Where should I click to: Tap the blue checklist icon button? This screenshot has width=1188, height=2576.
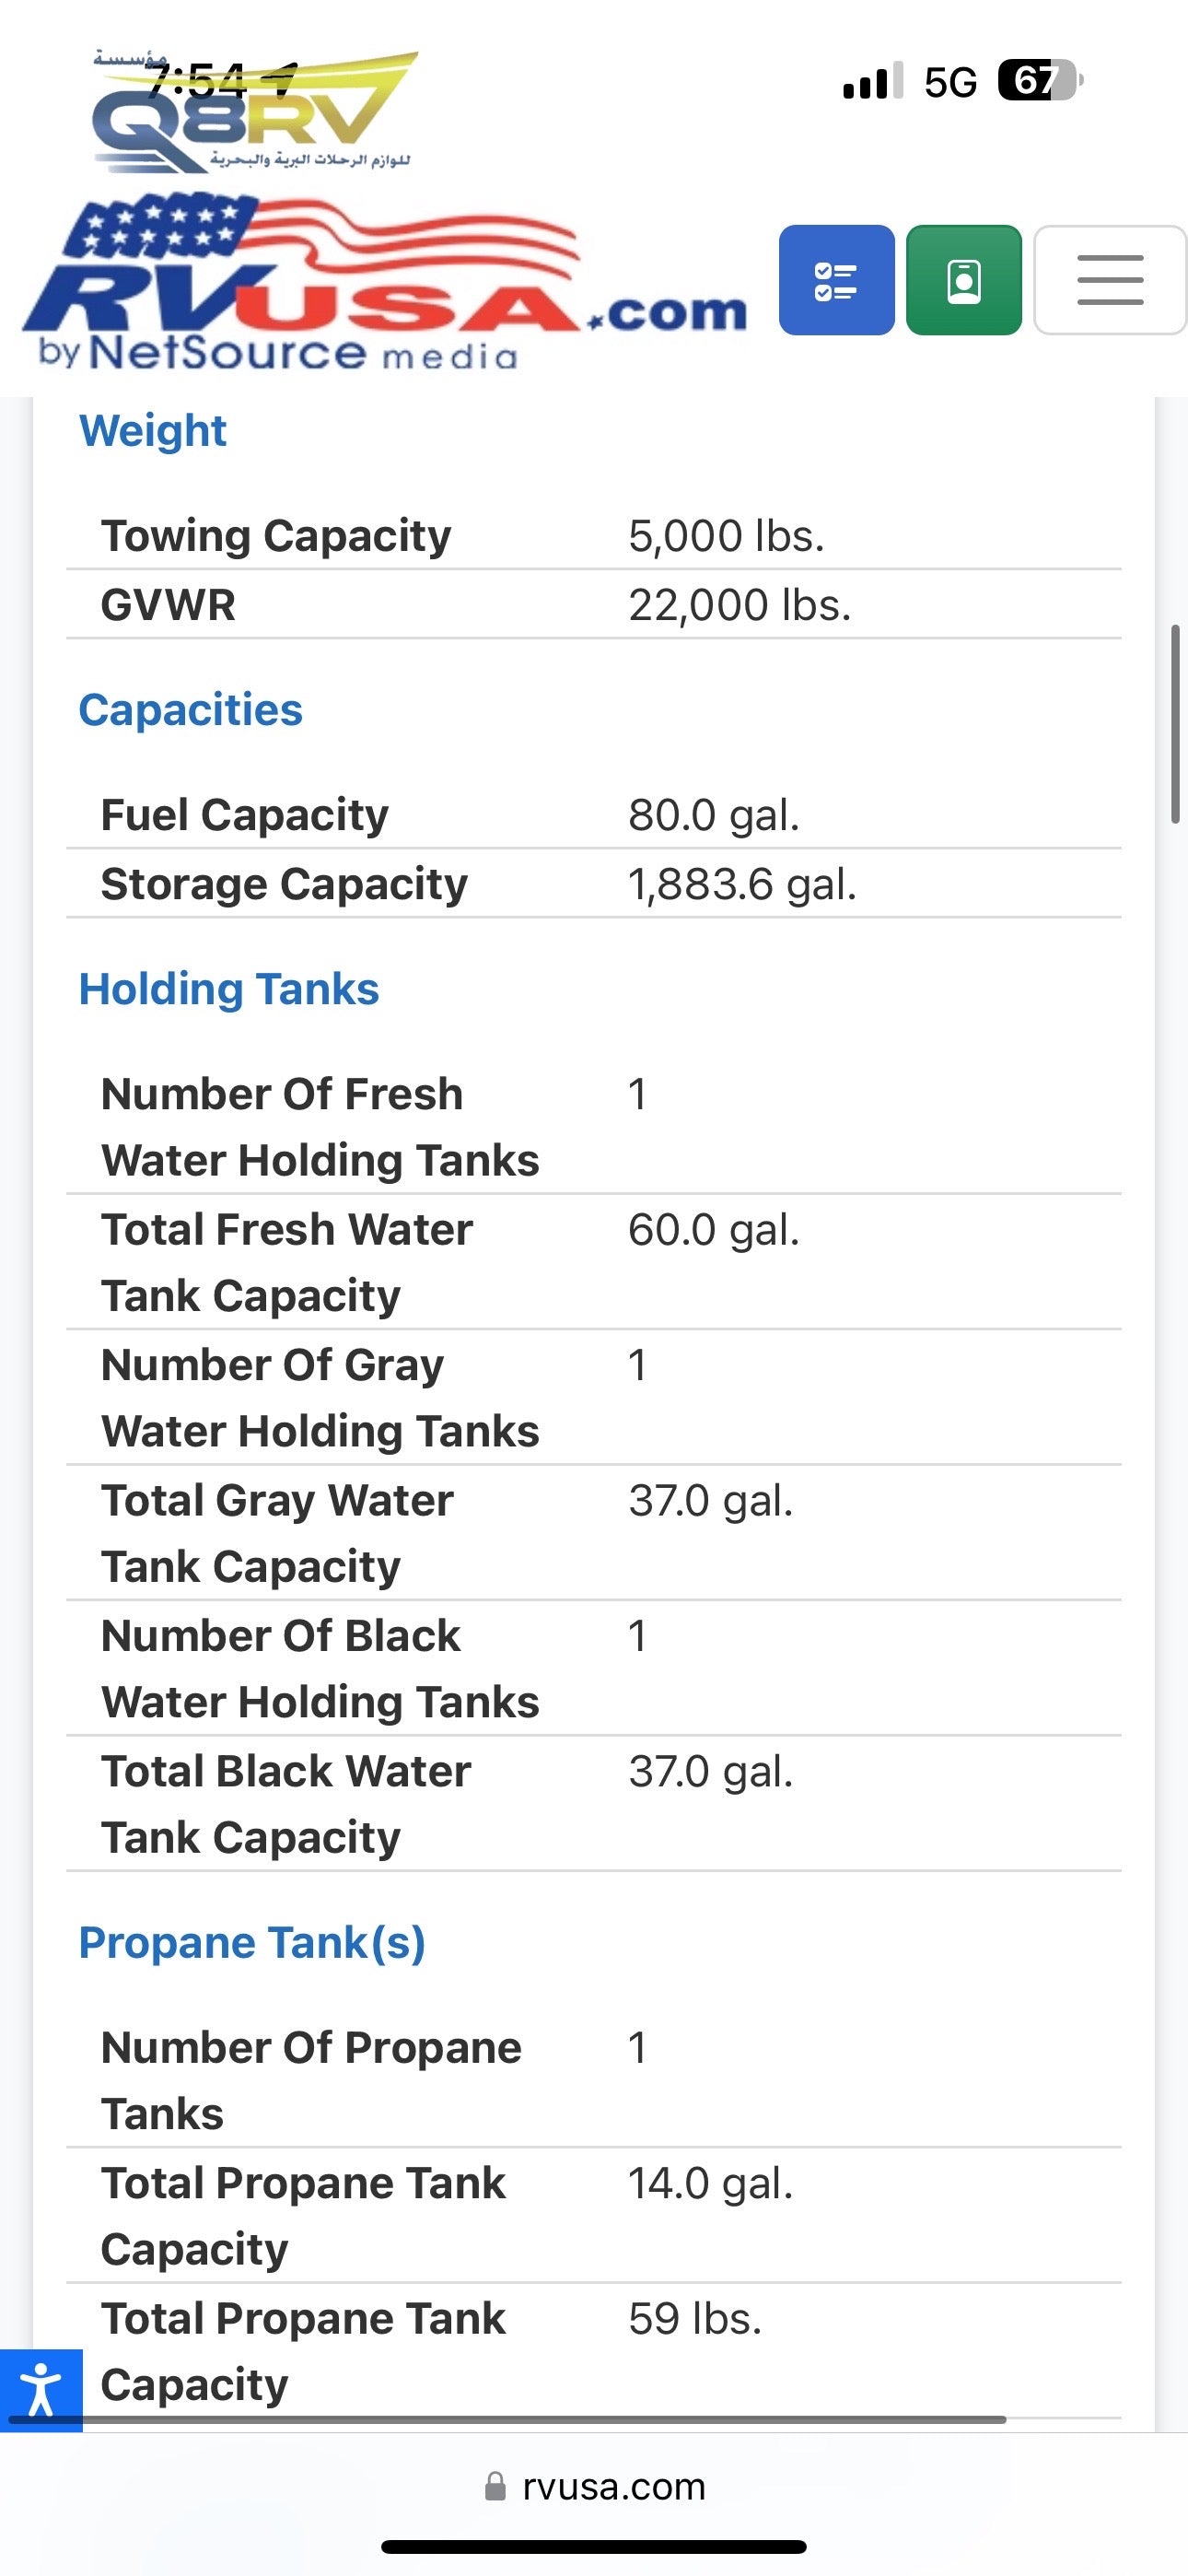(x=836, y=280)
